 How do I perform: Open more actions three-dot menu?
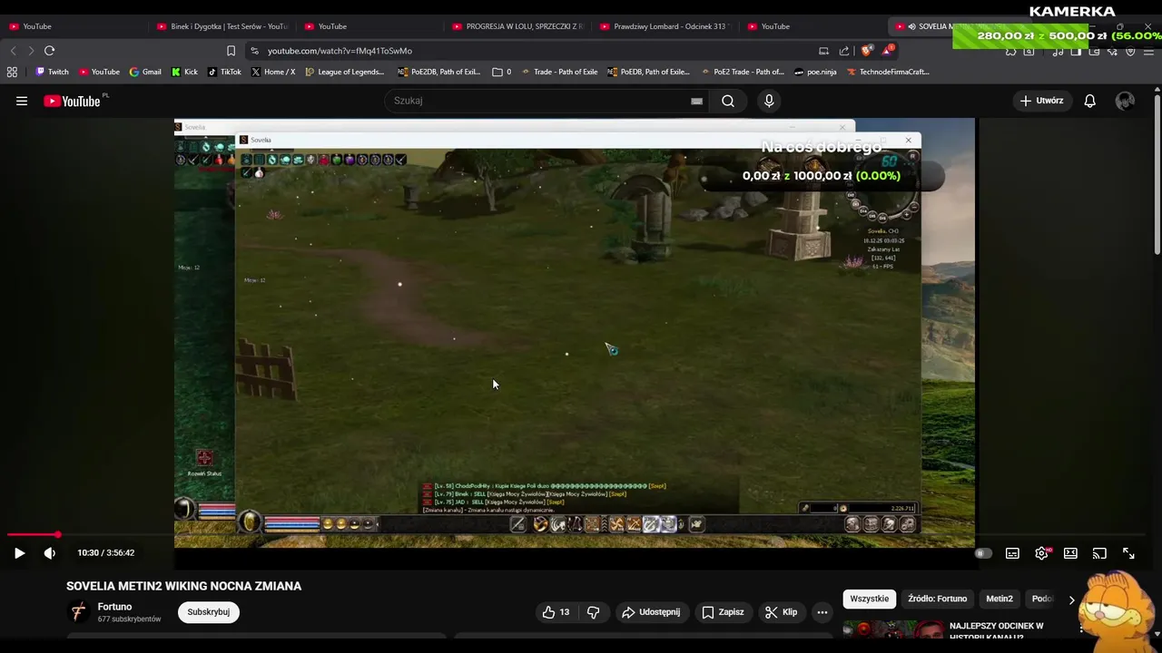point(822,612)
